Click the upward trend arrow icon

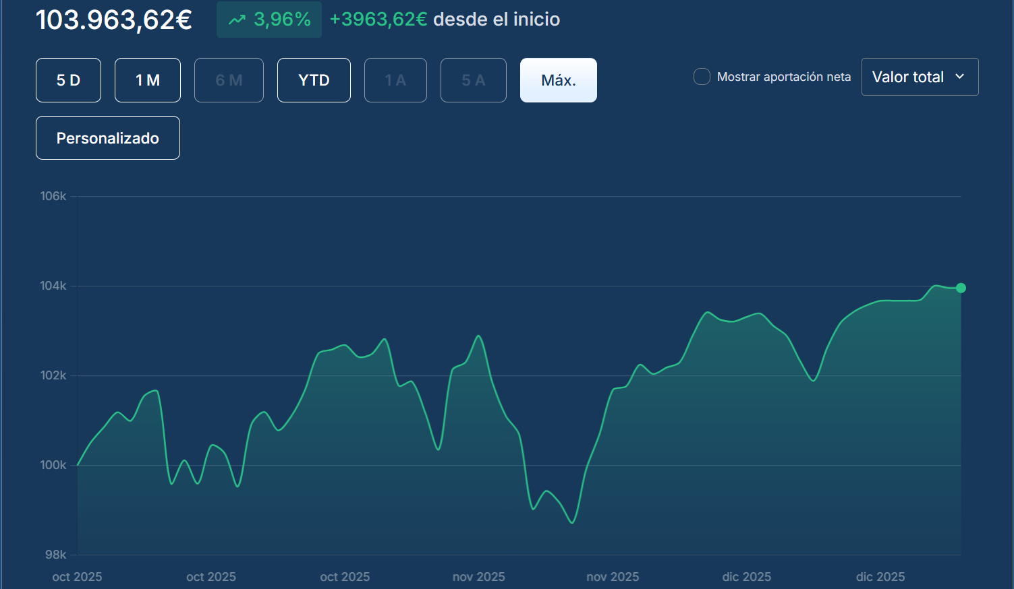[237, 20]
